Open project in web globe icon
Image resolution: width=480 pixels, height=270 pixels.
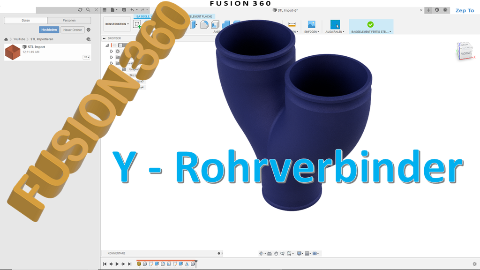(x=89, y=39)
